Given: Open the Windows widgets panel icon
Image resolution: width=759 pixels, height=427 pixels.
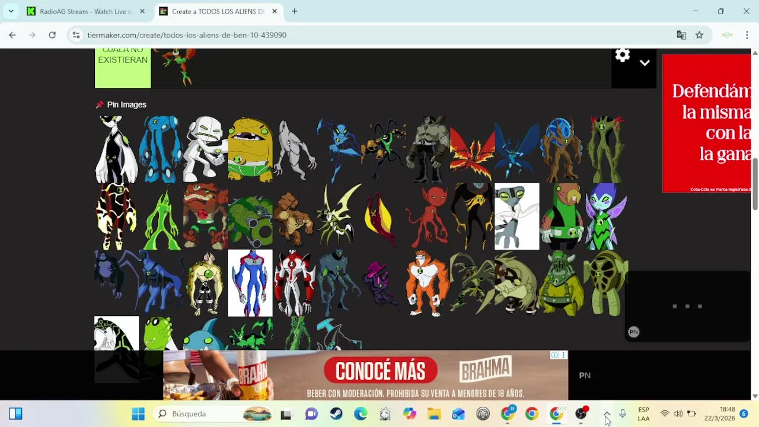Looking at the screenshot, I should (15, 414).
